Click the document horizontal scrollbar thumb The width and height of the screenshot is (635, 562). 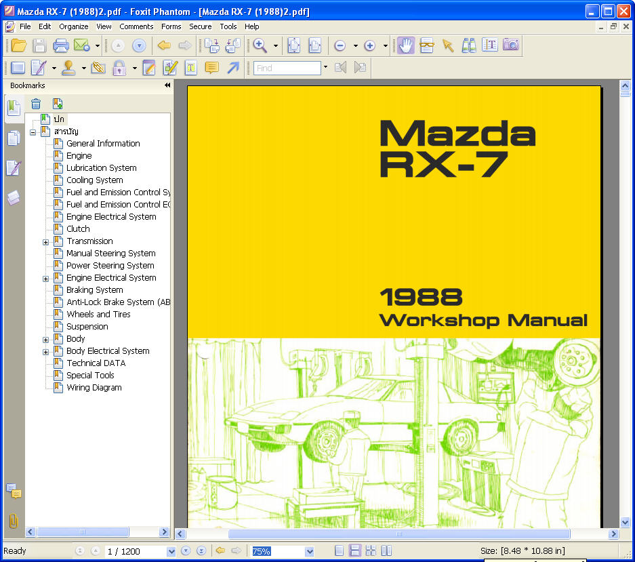399,534
